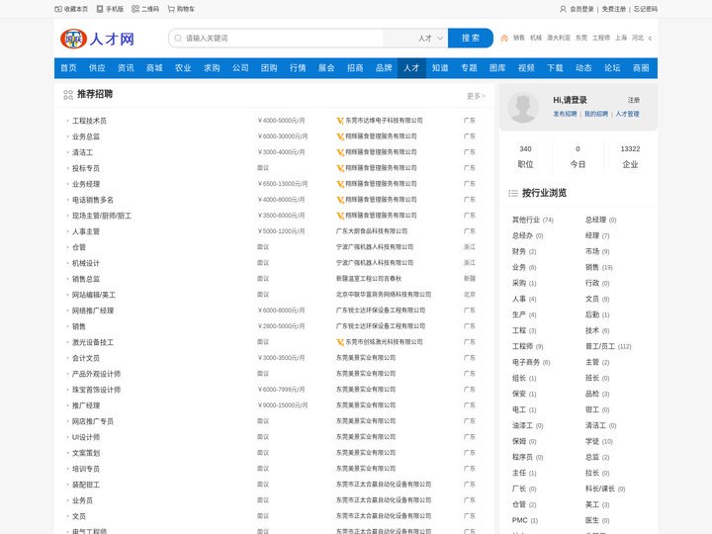Click the member login user icon
Viewport: 712px width, 534px height.
pos(563,9)
